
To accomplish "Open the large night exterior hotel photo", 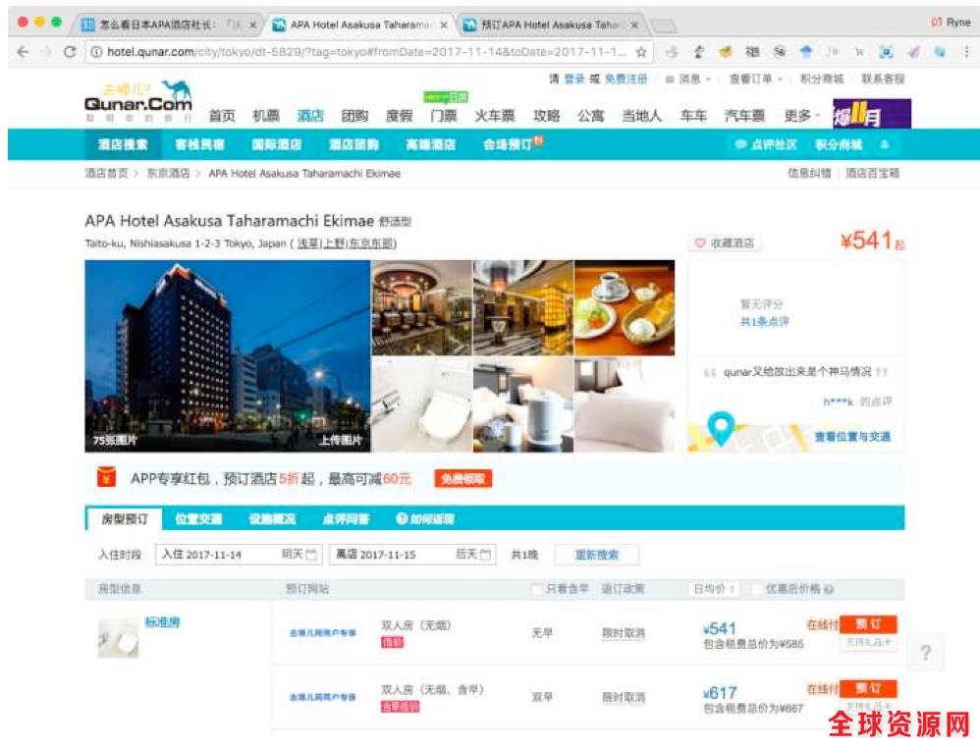I will point(228,355).
